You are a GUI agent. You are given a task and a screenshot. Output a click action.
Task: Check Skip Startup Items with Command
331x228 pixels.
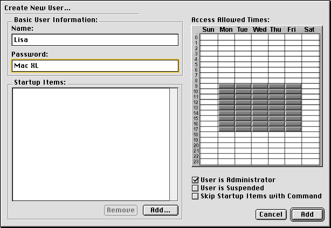(x=195, y=196)
